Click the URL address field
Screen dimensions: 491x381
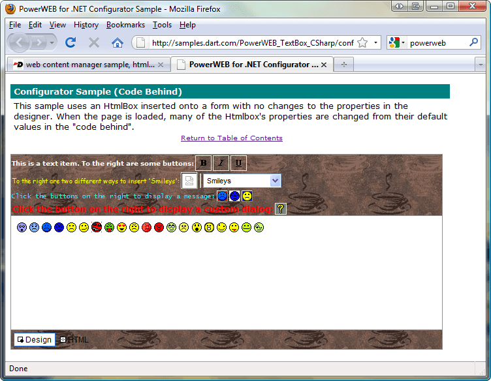point(253,43)
